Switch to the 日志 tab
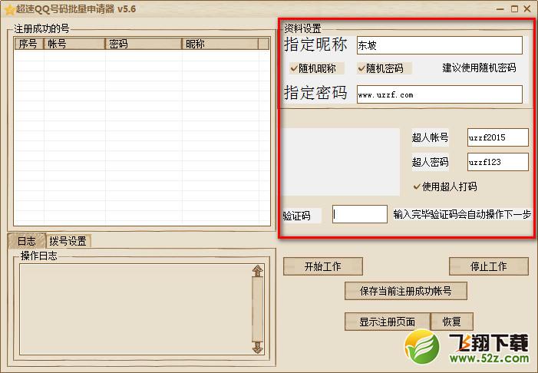Image resolution: width=538 pixels, height=373 pixels. pos(26,240)
